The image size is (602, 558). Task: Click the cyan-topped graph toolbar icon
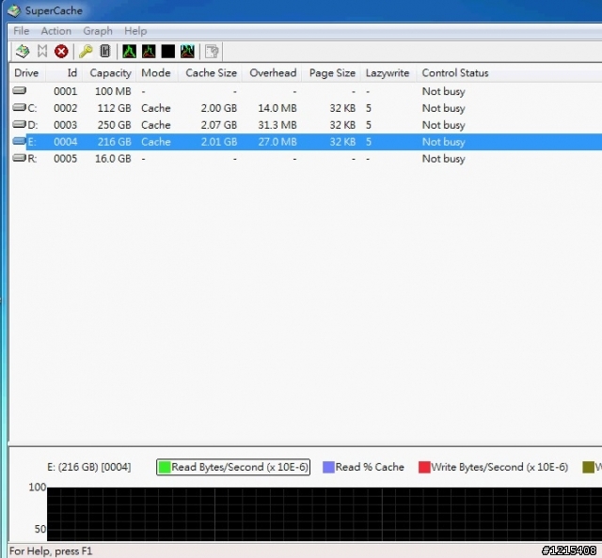pos(187,52)
